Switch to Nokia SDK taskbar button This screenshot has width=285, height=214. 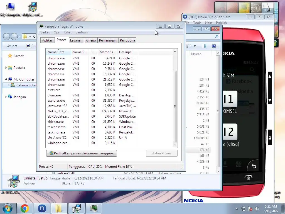[x=42, y=208]
